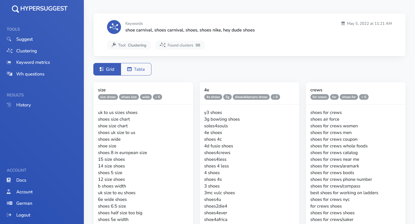Screen dimensions: 415x224
Task: Click the table icon inside Table button
Action: tap(129, 69)
